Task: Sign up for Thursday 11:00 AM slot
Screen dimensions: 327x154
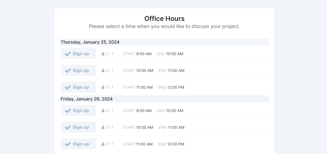Action: click(79, 87)
